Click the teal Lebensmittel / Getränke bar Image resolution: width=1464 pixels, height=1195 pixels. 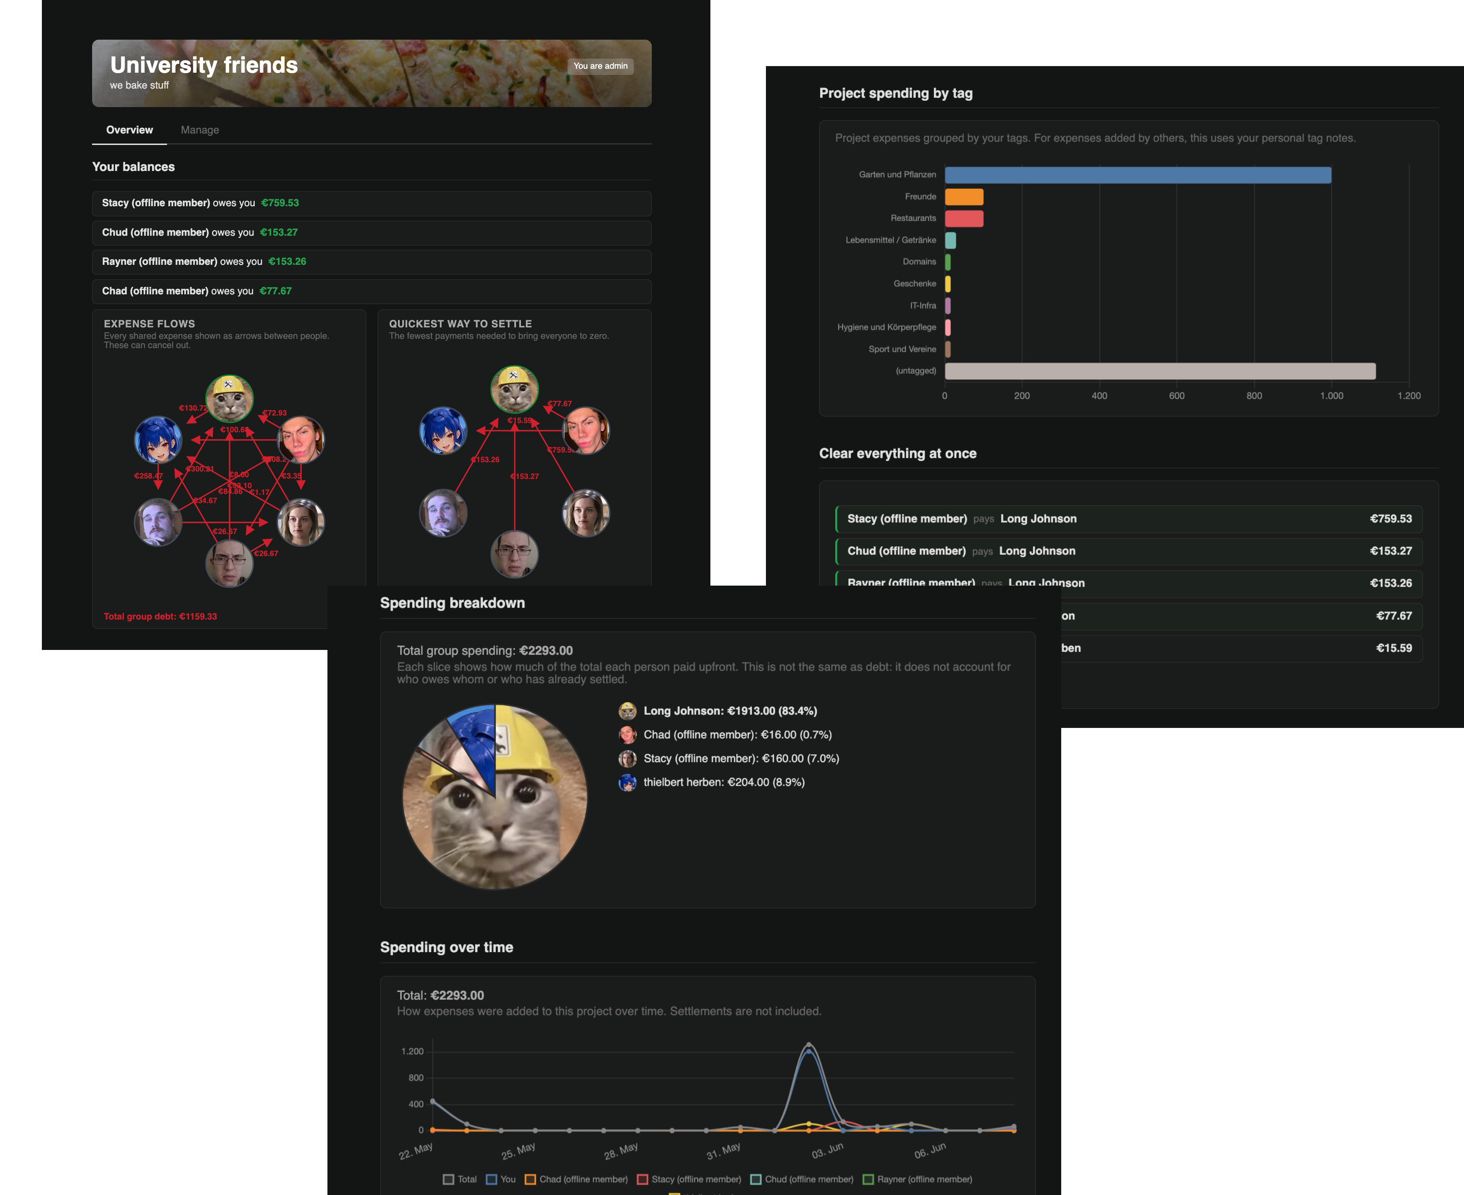tap(950, 240)
